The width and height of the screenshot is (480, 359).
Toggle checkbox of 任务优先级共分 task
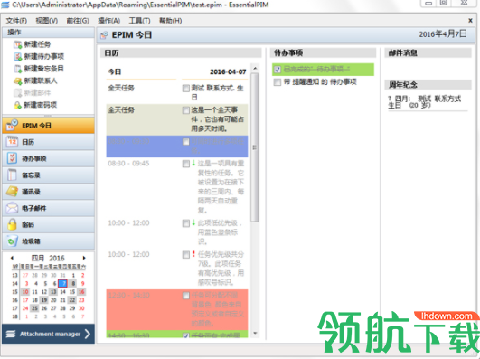coord(186,255)
